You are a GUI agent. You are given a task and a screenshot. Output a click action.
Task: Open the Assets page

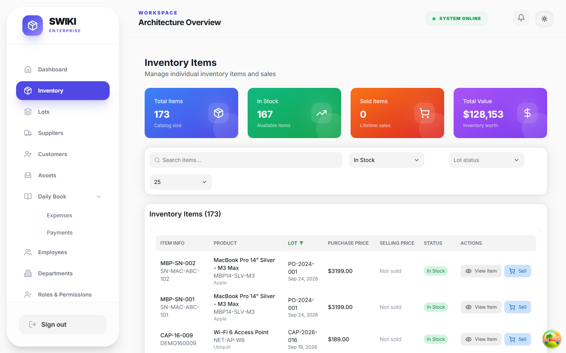click(63, 175)
